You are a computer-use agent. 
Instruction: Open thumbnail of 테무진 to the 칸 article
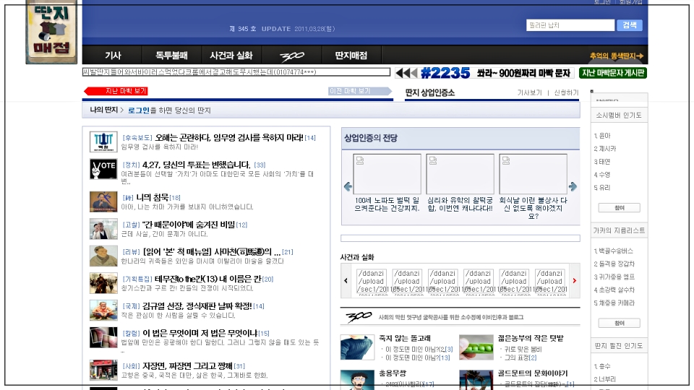(103, 283)
